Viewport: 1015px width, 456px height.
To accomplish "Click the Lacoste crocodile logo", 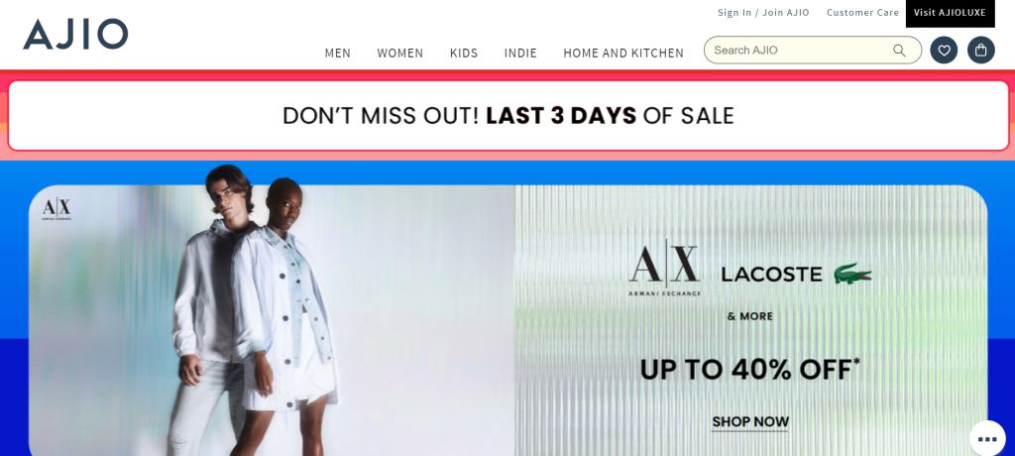I will pos(852,274).
